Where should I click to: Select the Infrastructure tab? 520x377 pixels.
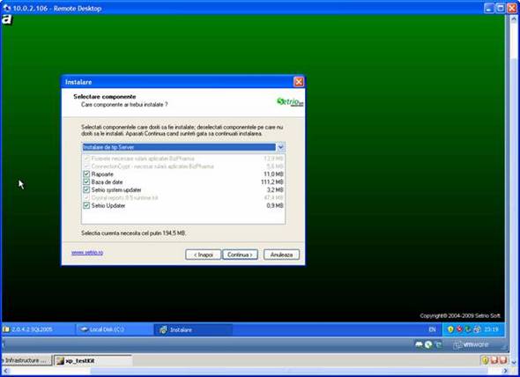click(x=26, y=361)
